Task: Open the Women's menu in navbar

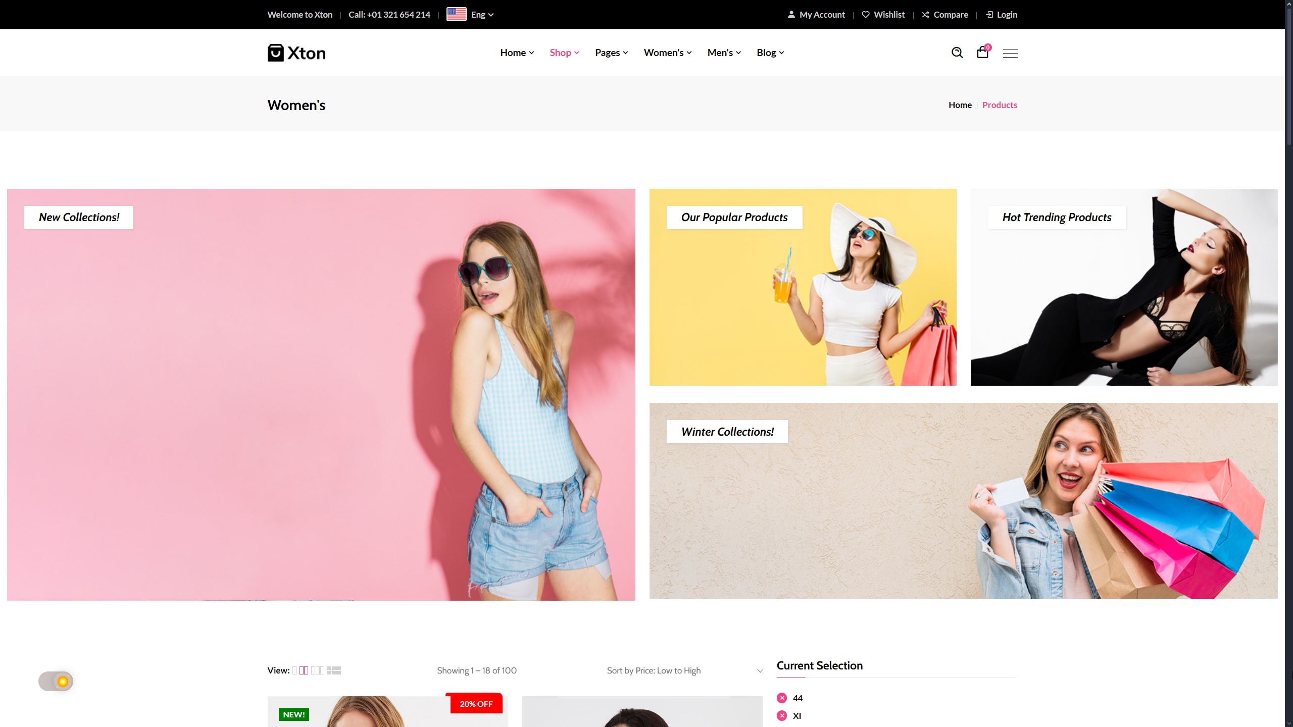Action: 667,53
